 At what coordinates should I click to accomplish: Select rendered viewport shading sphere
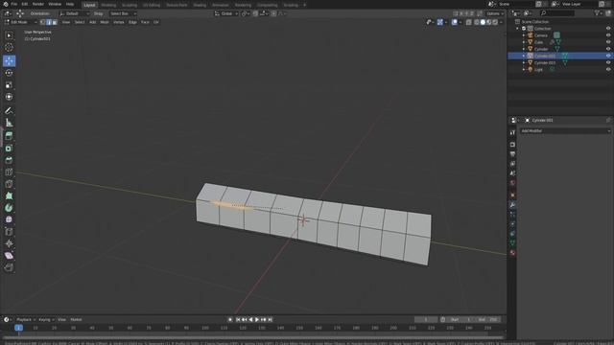495,22
